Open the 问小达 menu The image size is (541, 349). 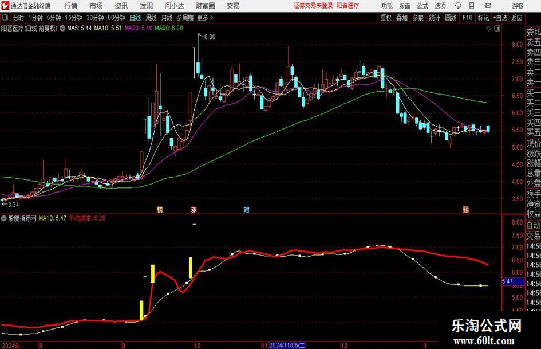coord(174,6)
